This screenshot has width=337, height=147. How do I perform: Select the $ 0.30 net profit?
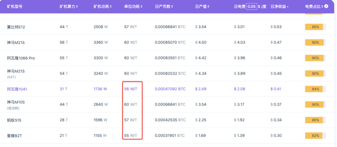click(x=276, y=136)
